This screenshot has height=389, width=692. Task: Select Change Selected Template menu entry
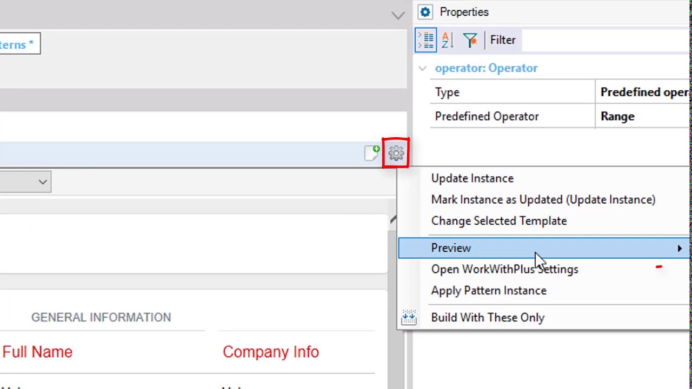click(x=498, y=221)
